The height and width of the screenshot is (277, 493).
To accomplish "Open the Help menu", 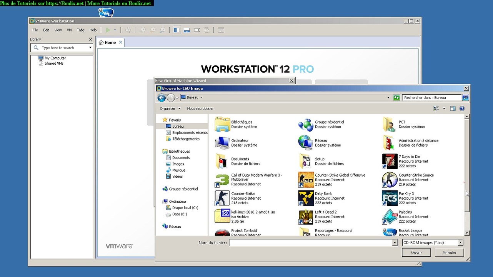I will (x=93, y=30).
